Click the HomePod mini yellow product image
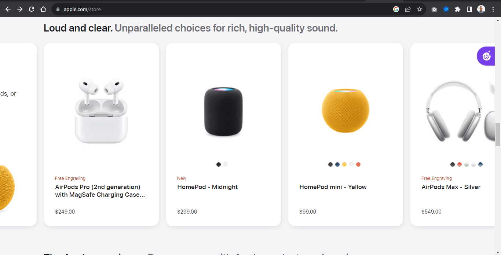Screen dimensions: 501x255 pos(345,111)
